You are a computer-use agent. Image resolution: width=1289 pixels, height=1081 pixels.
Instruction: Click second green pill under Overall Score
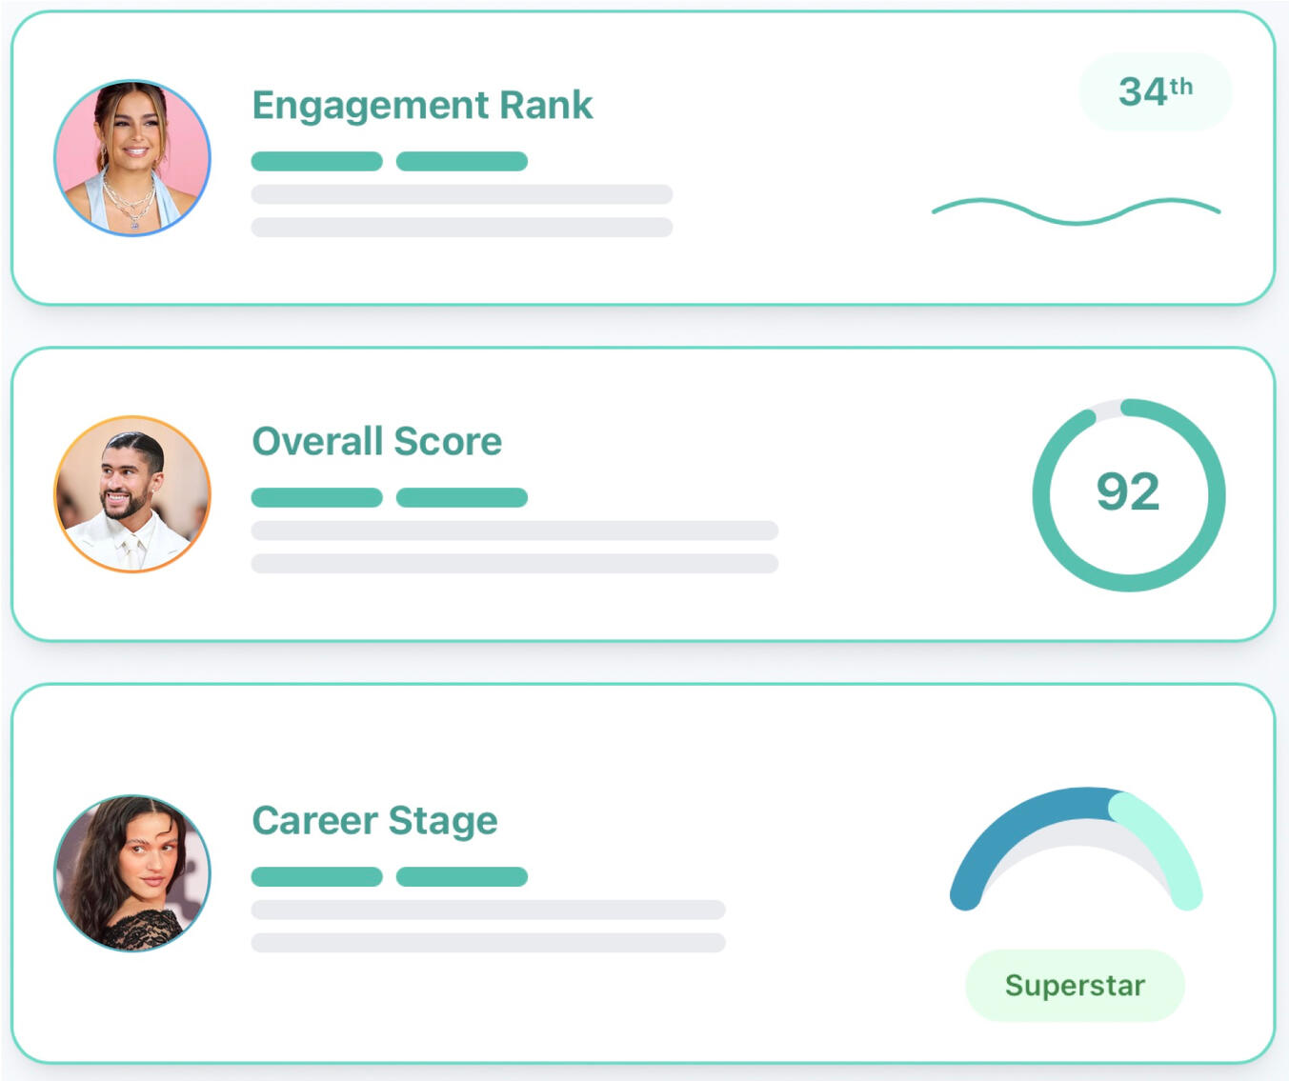(x=461, y=498)
